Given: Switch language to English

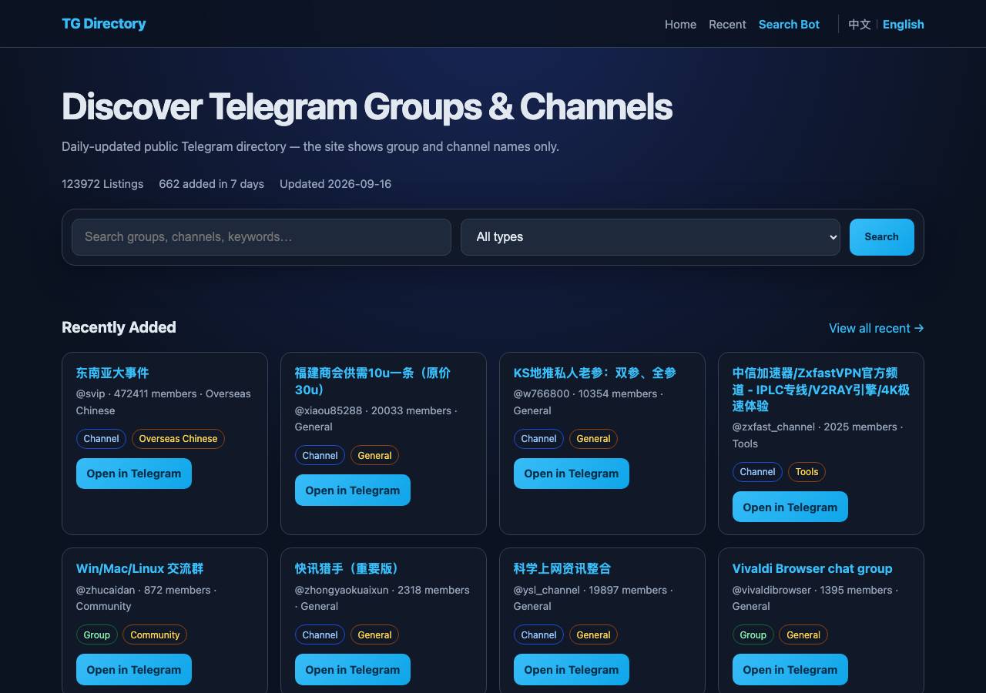Looking at the screenshot, I should pyautogui.click(x=904, y=25).
